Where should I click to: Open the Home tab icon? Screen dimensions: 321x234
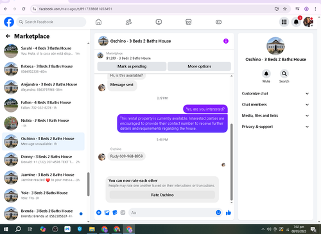pyautogui.click(x=98, y=22)
